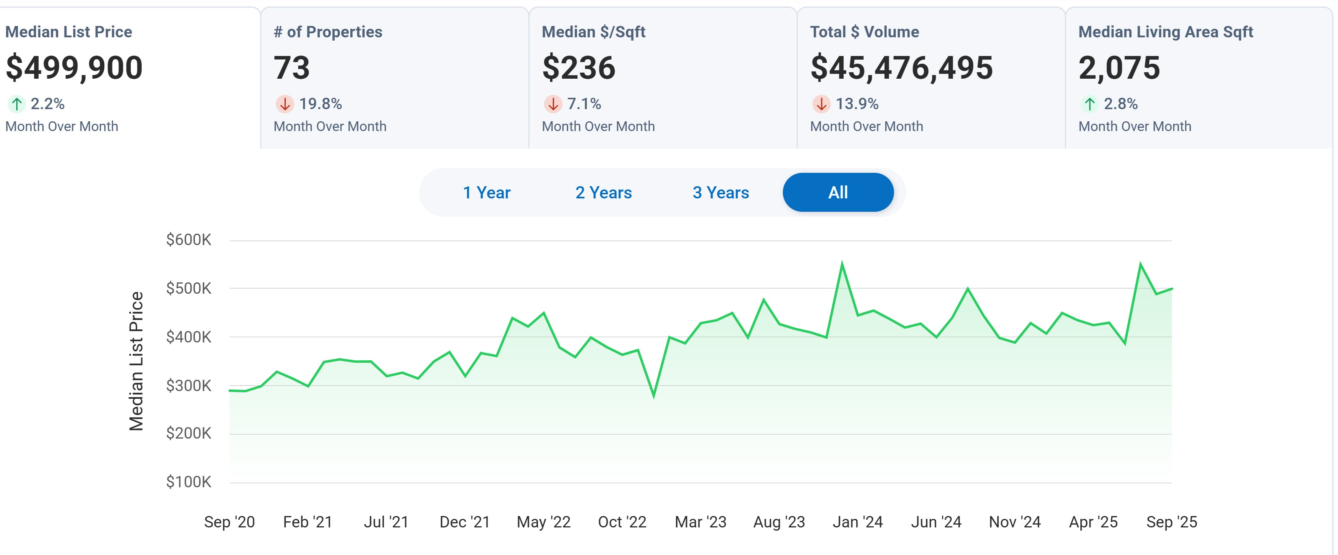Click the Sep '25 x-axis label

point(1171,522)
